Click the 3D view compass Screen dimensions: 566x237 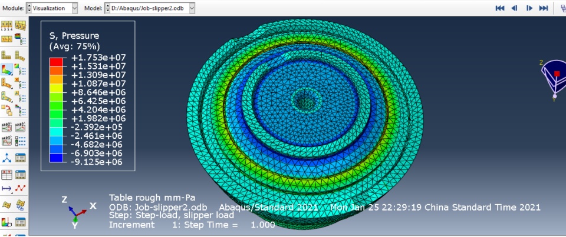(554, 80)
